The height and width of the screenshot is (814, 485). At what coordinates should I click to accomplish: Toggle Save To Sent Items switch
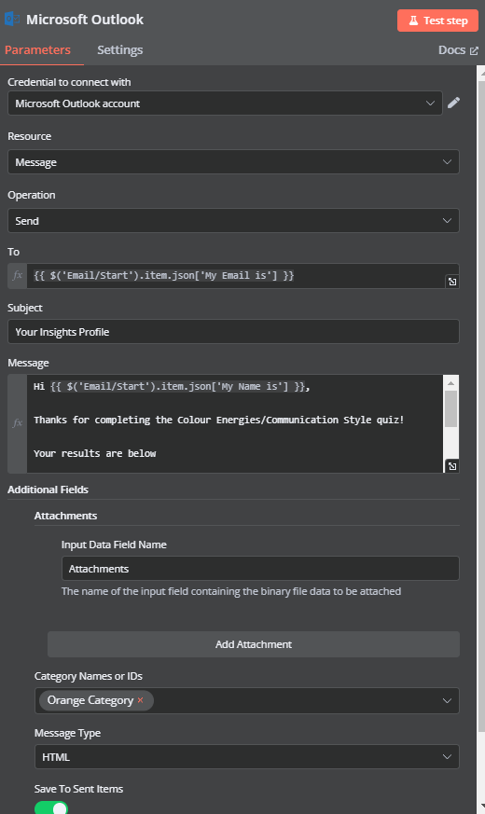click(x=51, y=807)
